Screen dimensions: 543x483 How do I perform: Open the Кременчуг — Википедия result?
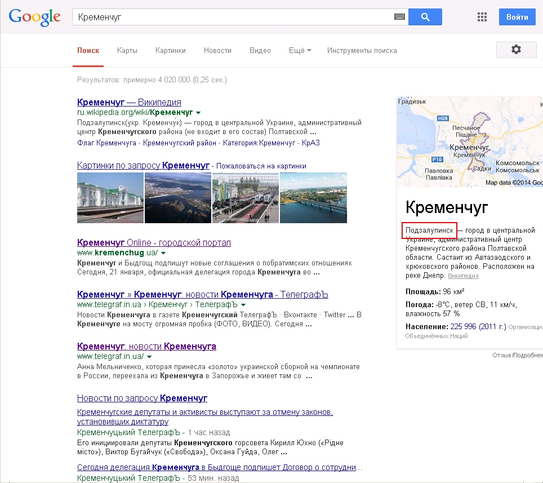point(129,102)
